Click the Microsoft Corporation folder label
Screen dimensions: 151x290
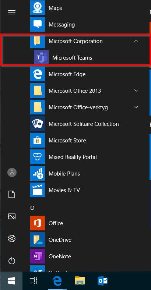point(75,41)
